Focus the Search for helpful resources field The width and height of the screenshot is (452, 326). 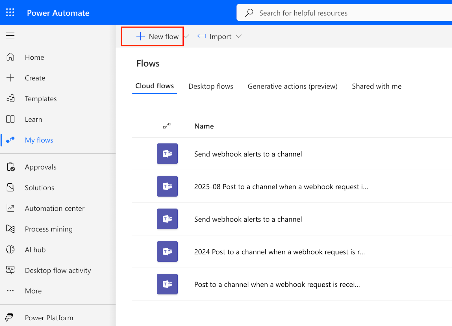coord(344,12)
